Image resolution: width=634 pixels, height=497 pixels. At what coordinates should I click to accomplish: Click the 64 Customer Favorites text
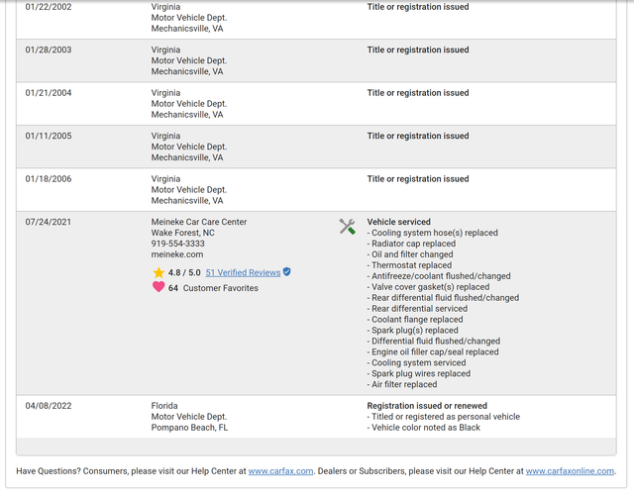(x=213, y=288)
